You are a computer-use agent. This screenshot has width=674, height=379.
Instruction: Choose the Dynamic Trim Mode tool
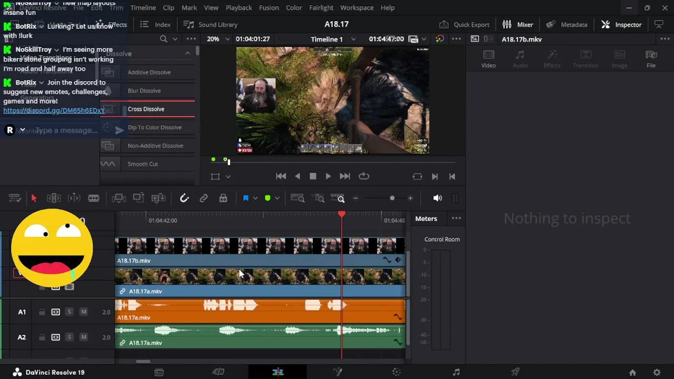[x=74, y=198]
